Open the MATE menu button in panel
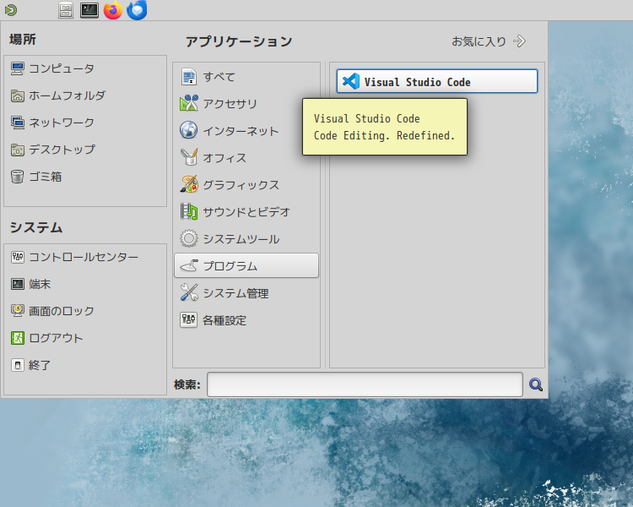633x507 pixels. [11, 9]
